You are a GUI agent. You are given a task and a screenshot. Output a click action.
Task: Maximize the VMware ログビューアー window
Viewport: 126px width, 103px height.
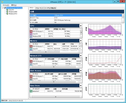tap(118, 1)
